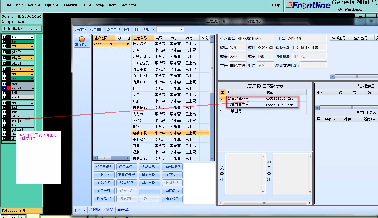Open the Actions menu

pos(34,5)
